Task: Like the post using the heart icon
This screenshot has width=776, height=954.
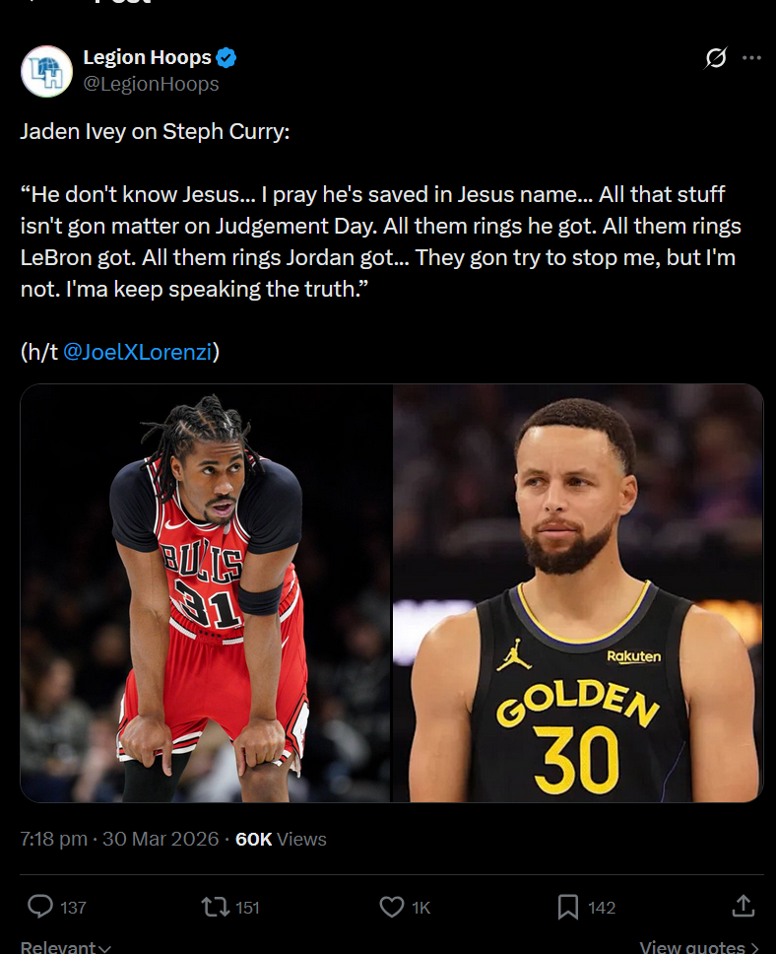Action: 392,907
